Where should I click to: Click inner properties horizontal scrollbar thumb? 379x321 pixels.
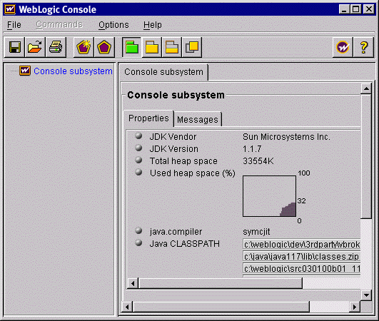(221, 283)
